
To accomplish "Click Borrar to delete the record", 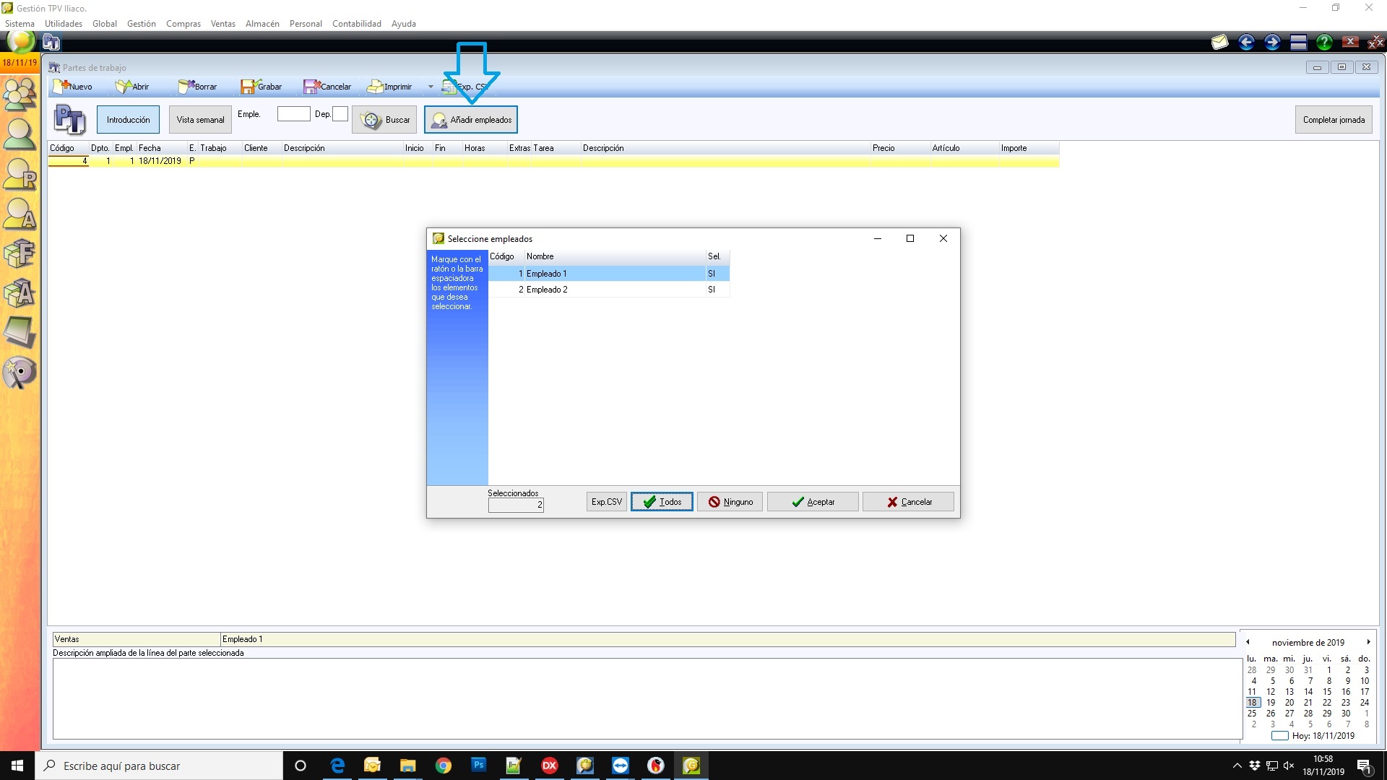I will 197,87.
